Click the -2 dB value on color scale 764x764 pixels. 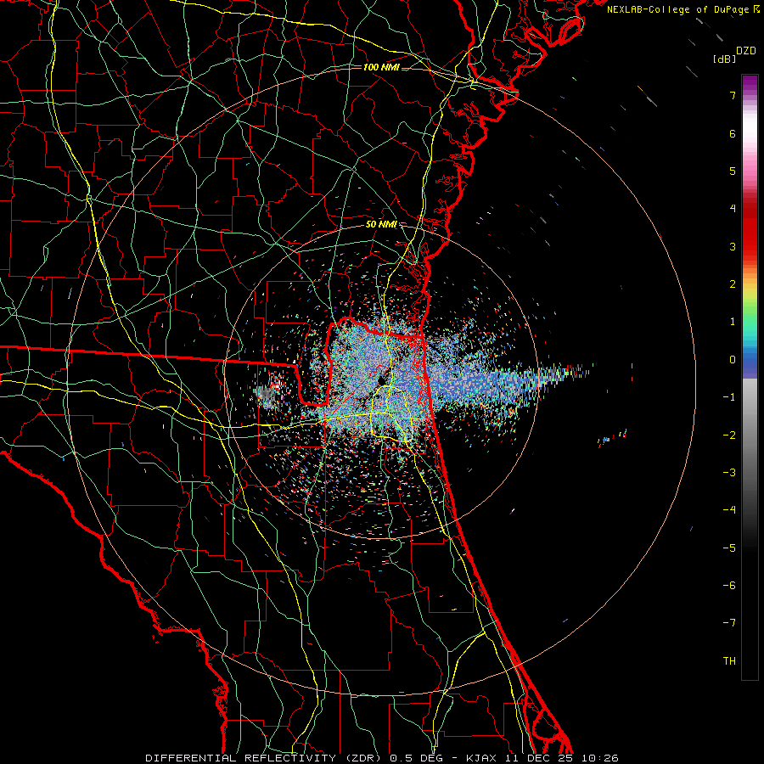click(x=729, y=435)
